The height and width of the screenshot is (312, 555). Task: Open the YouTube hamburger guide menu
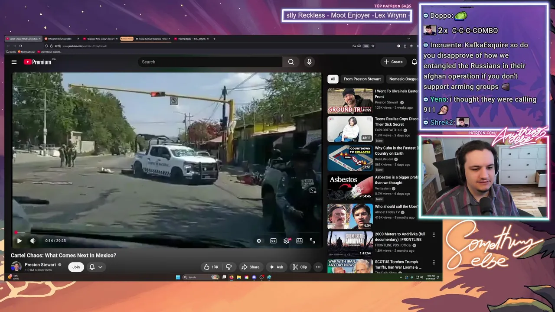point(14,62)
